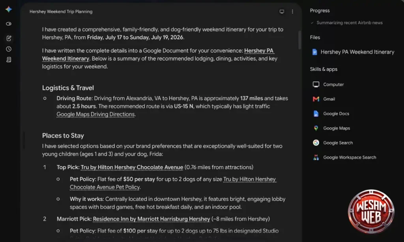Click the chat vertical scrollbar thumb
The image size is (404, 242).
(299, 40)
